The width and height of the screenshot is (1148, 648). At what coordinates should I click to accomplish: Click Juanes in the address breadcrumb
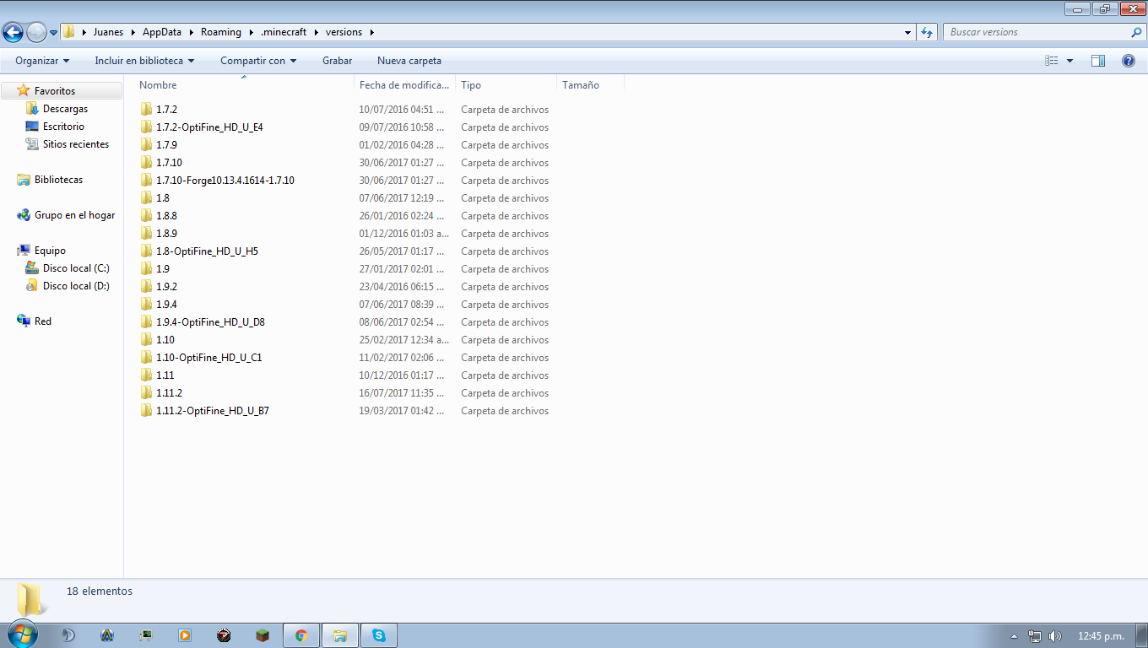(108, 32)
